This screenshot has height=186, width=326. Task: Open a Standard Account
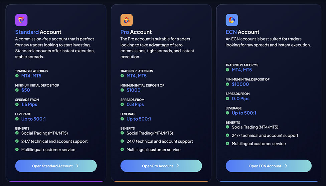(56, 166)
